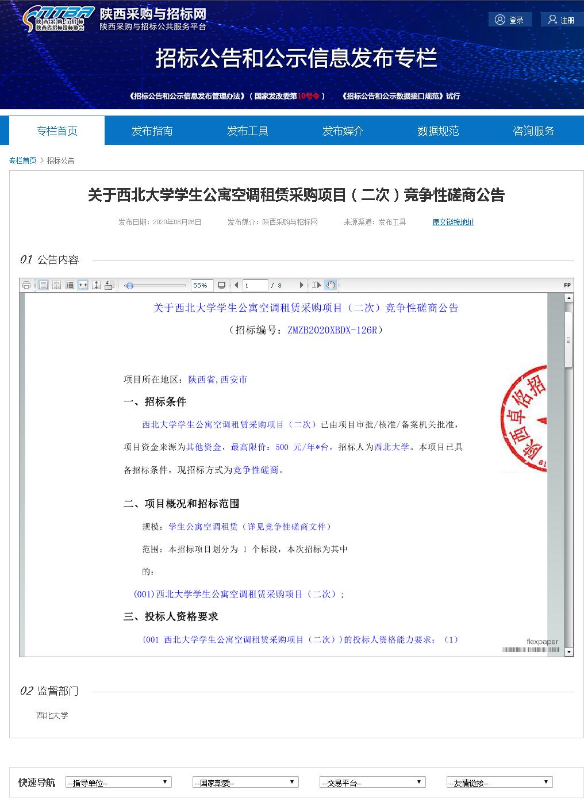
Task: Open fullscreen mode in viewer toolbar
Action: pos(222,285)
